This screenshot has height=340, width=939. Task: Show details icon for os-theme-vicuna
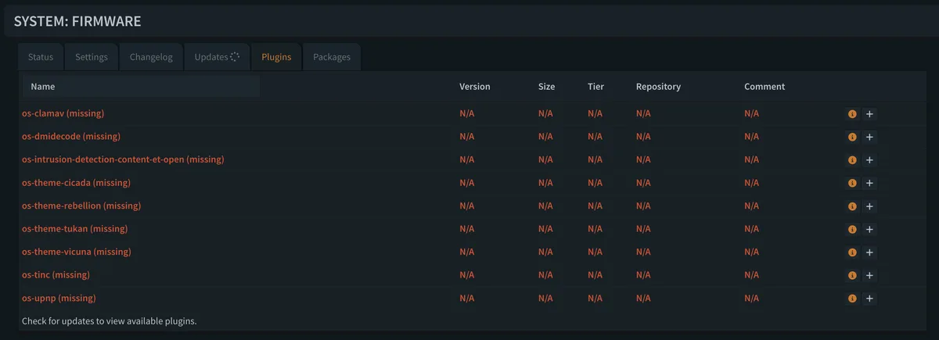pyautogui.click(x=852, y=252)
